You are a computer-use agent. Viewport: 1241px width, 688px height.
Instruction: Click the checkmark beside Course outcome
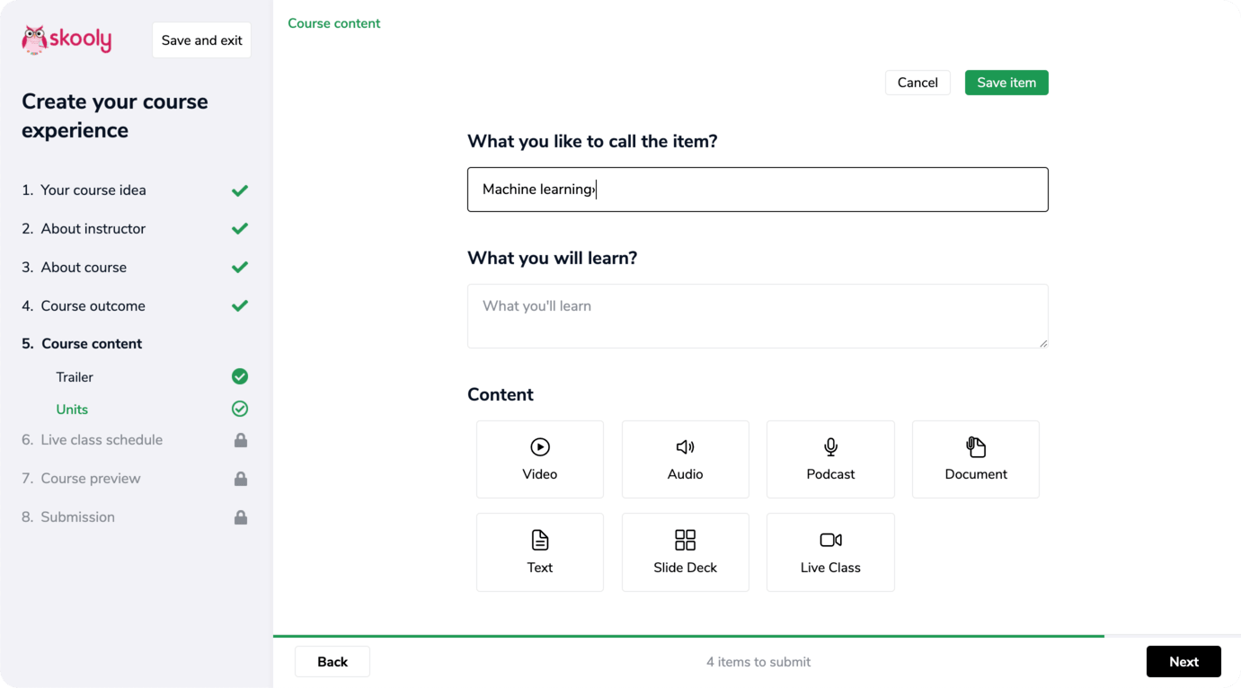239,305
